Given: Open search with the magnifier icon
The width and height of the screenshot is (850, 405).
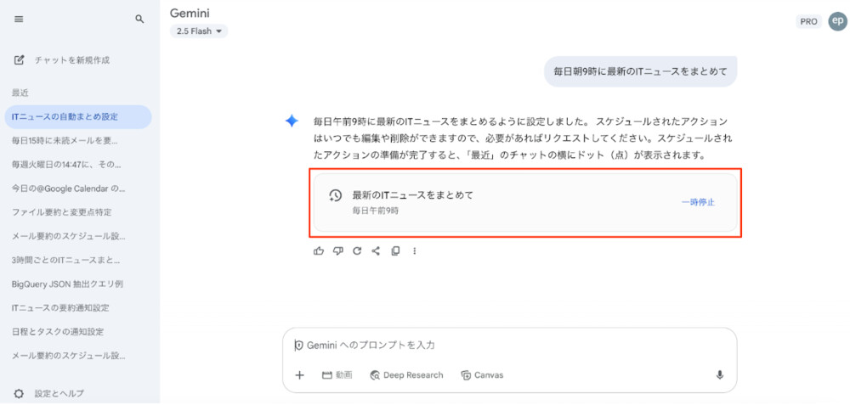Looking at the screenshot, I should tap(139, 19).
